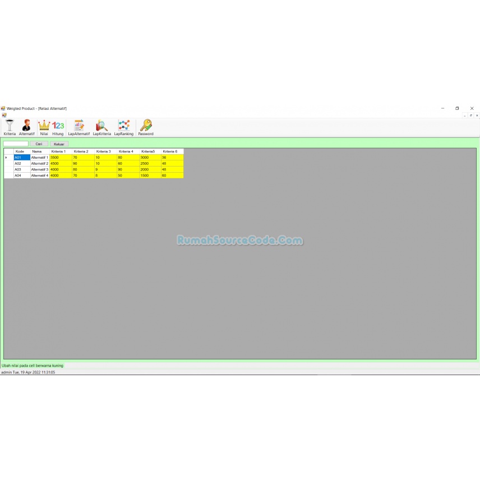Viewport: 480px width, 480px height.
Task: Select Kriteria 3 value 9 in row A03
Action: tap(105, 169)
